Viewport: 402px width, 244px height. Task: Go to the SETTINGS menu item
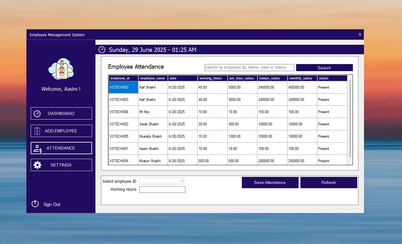click(x=61, y=165)
